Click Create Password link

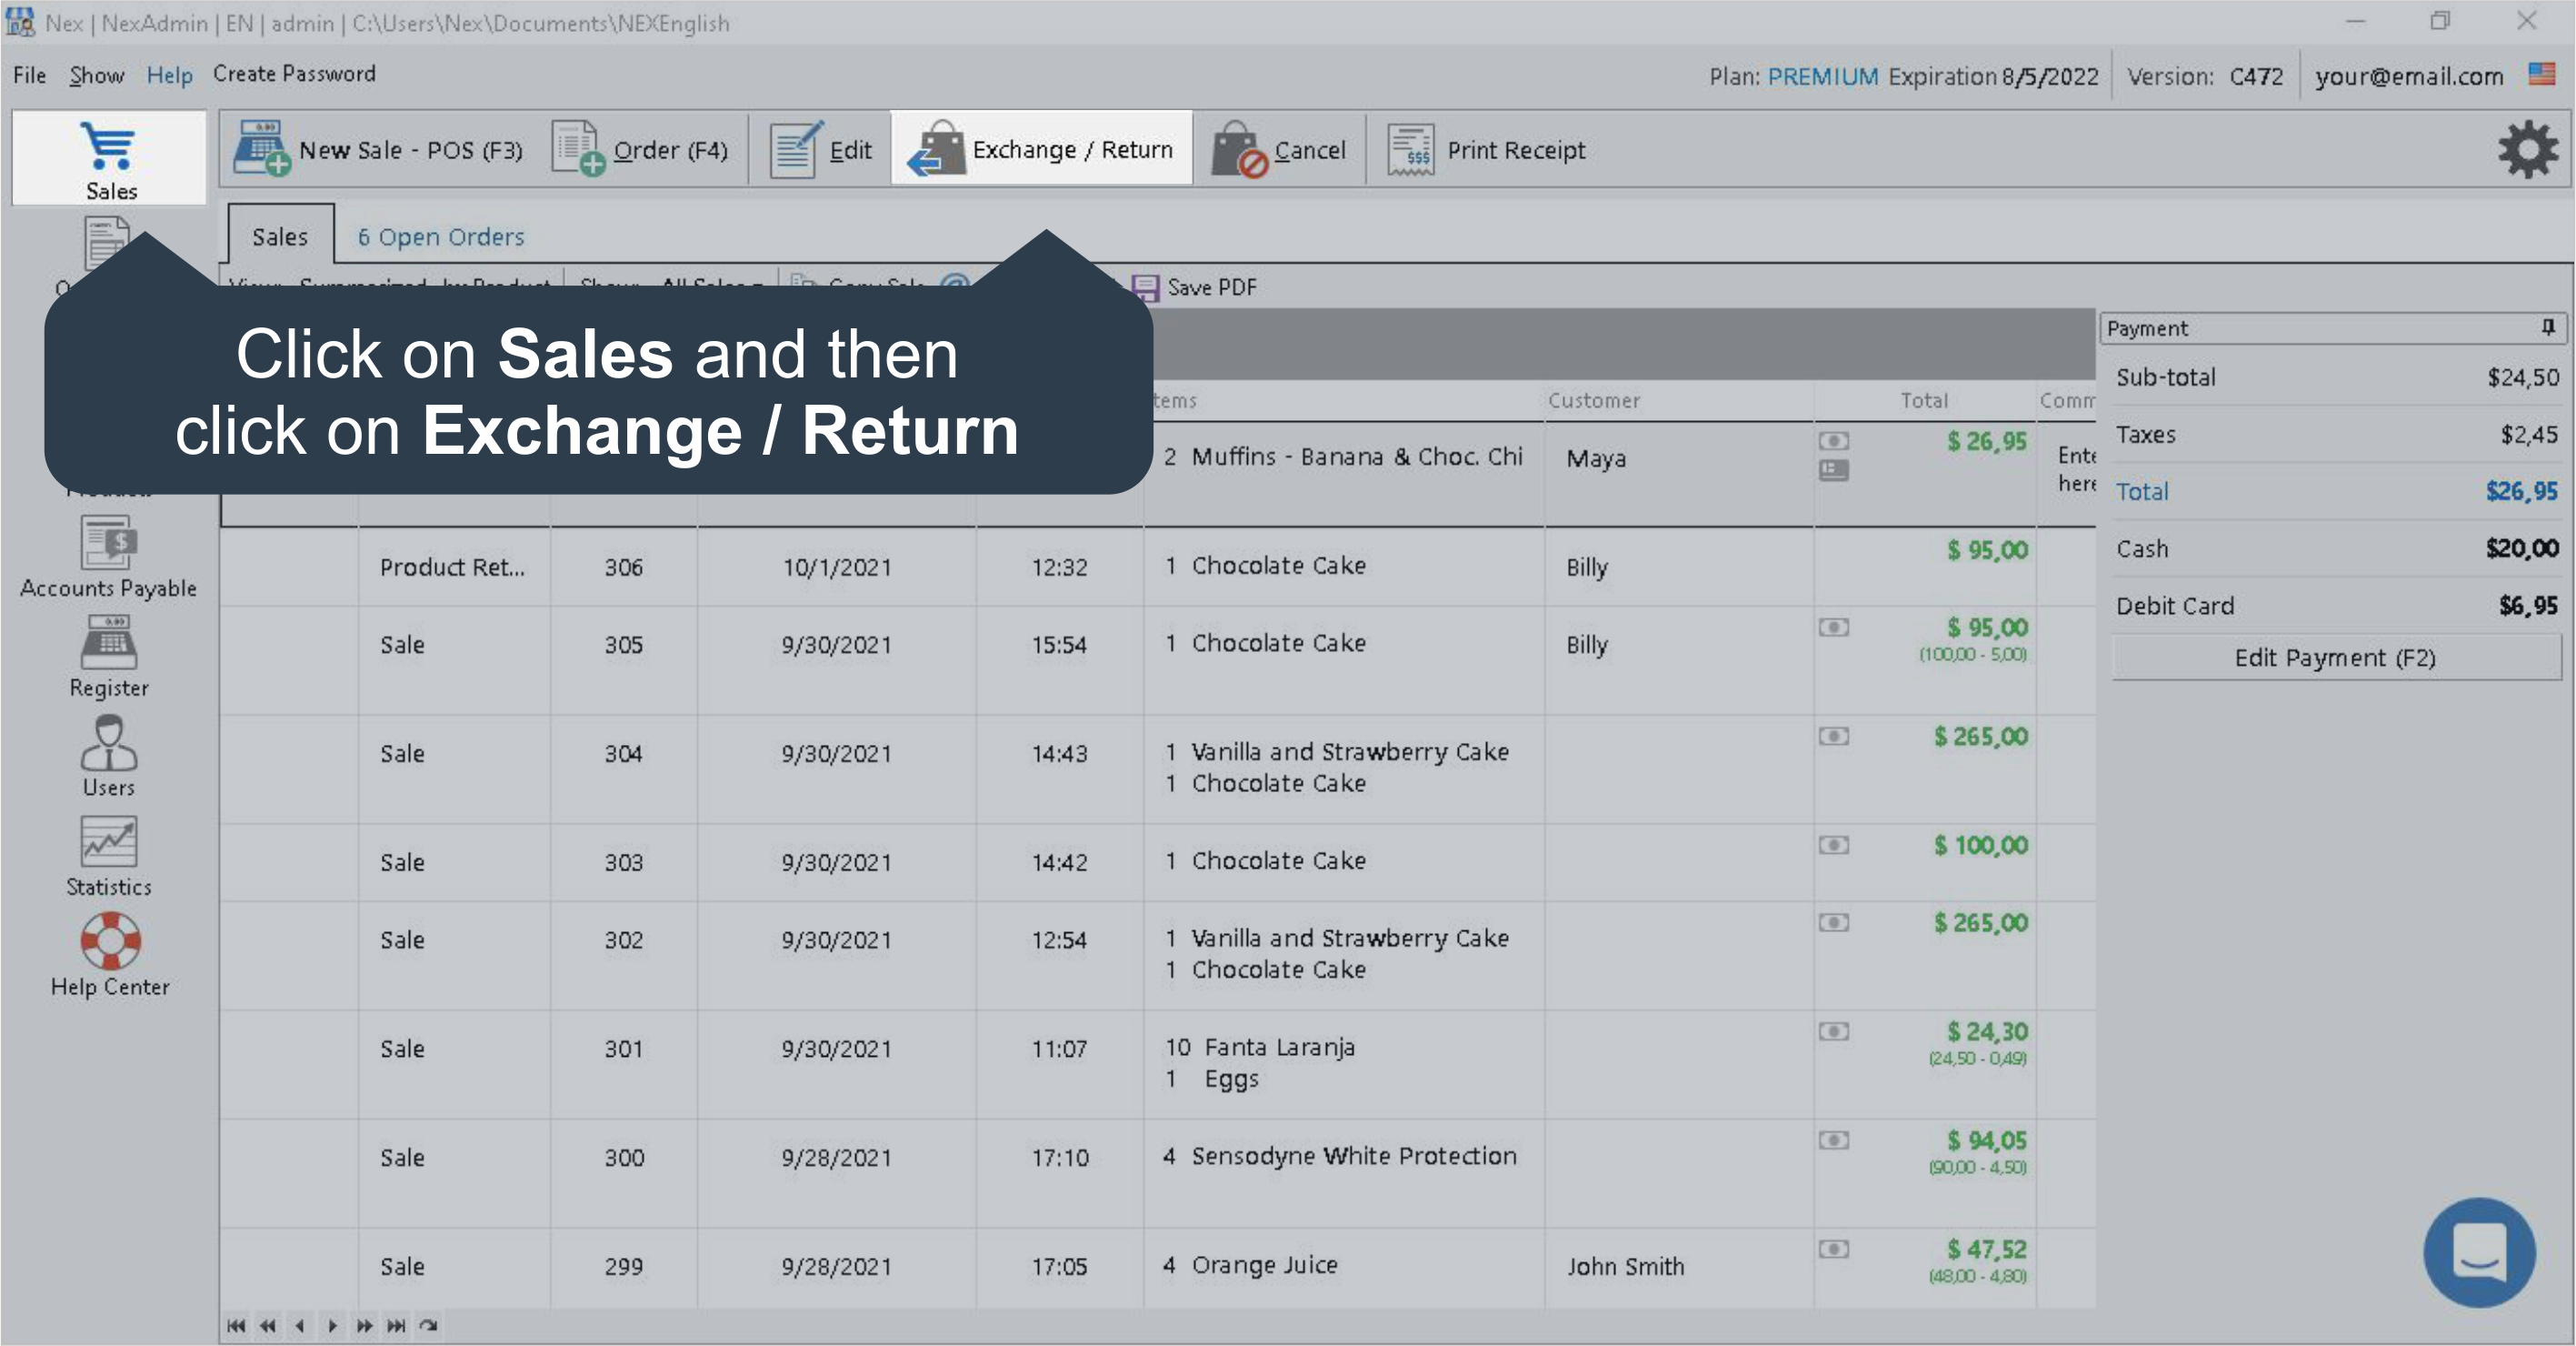tap(294, 74)
